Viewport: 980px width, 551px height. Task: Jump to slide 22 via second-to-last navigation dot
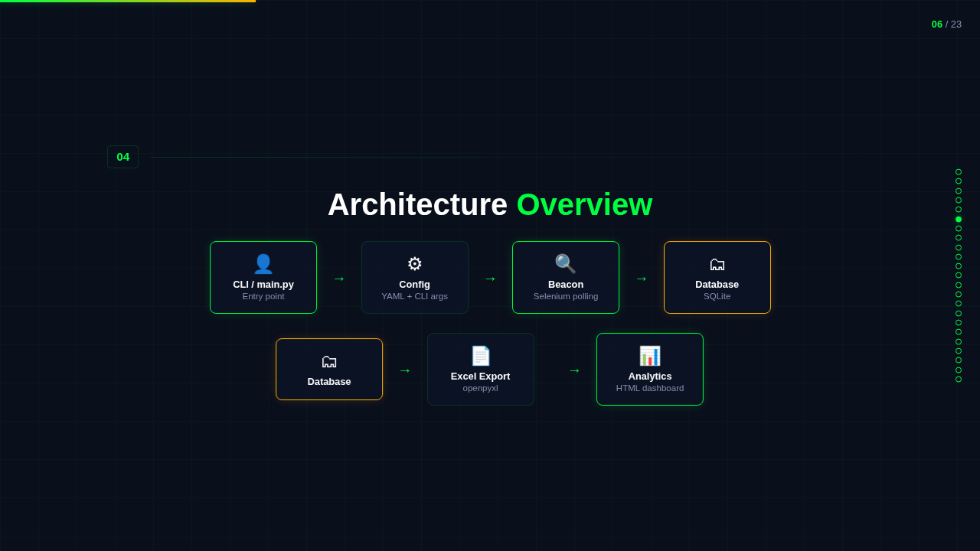click(x=959, y=370)
